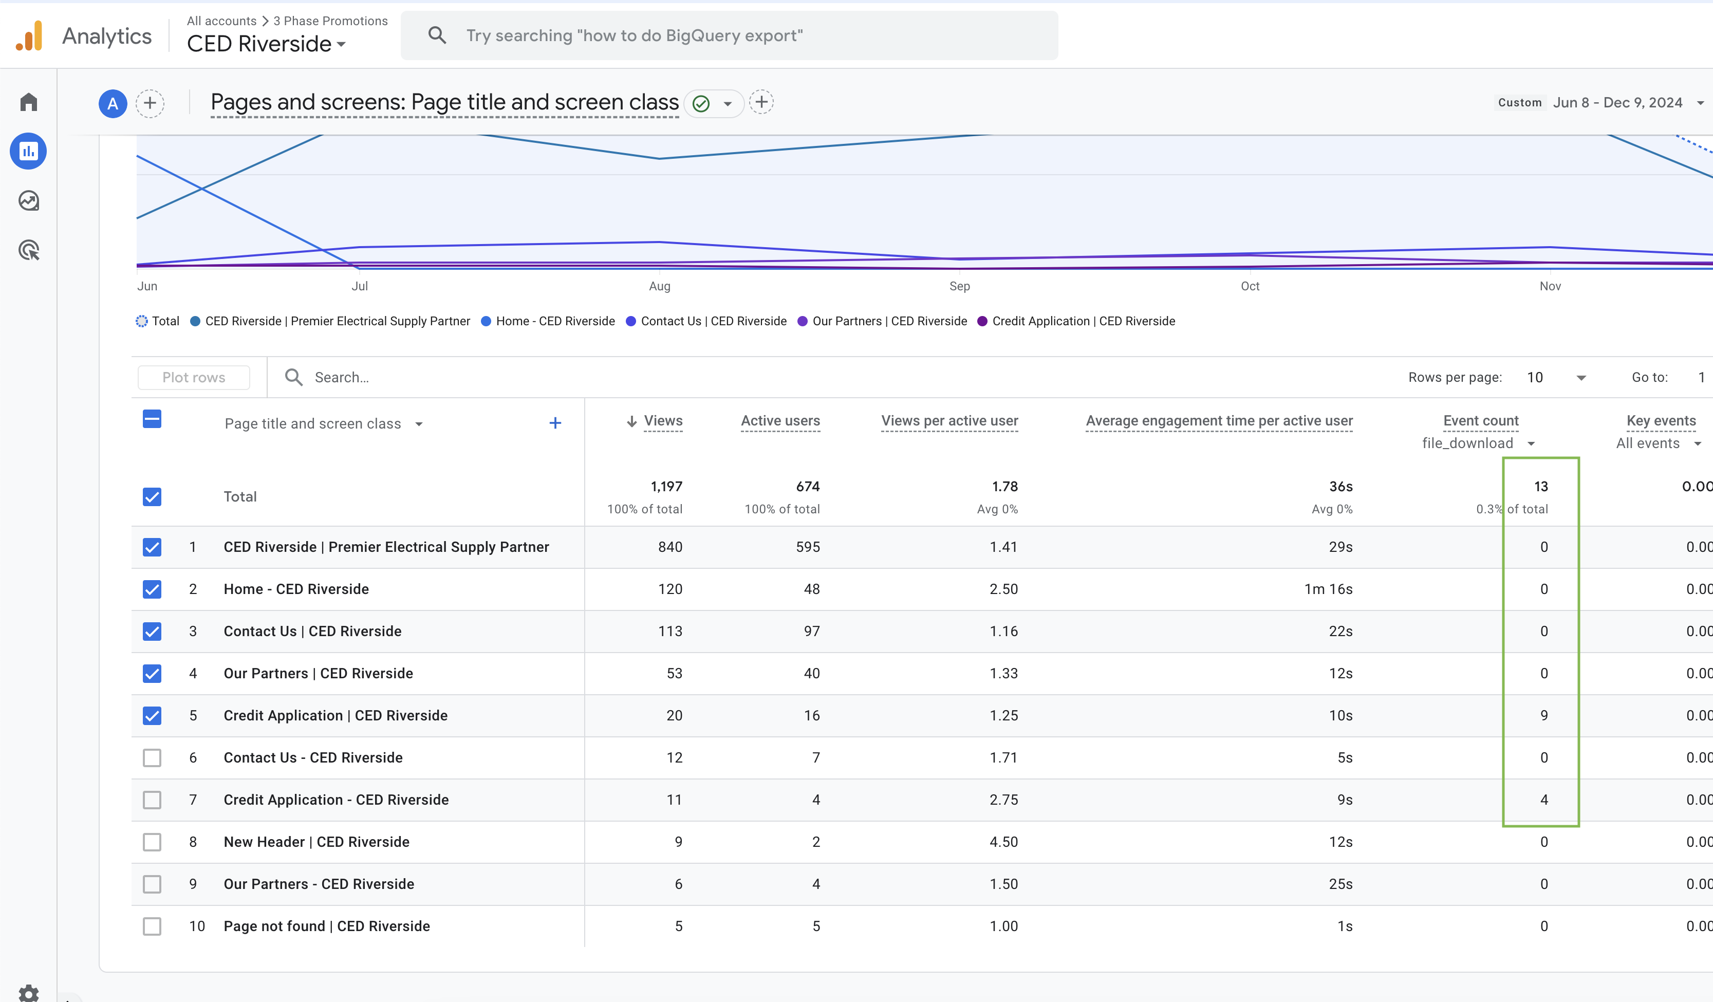This screenshot has height=1002, width=1713.
Task: Click the table search magnifier icon
Action: coord(294,377)
